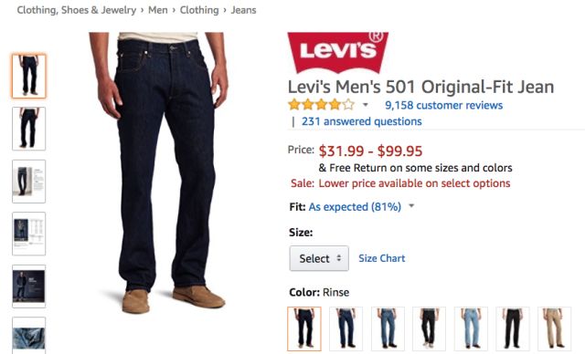Show the second back-view jeans thumbnail
Image resolution: width=585 pixels, height=354 pixels.
click(28, 129)
